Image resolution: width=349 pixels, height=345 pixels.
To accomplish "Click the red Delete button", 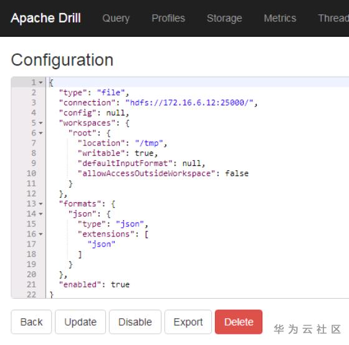I will tap(239, 322).
